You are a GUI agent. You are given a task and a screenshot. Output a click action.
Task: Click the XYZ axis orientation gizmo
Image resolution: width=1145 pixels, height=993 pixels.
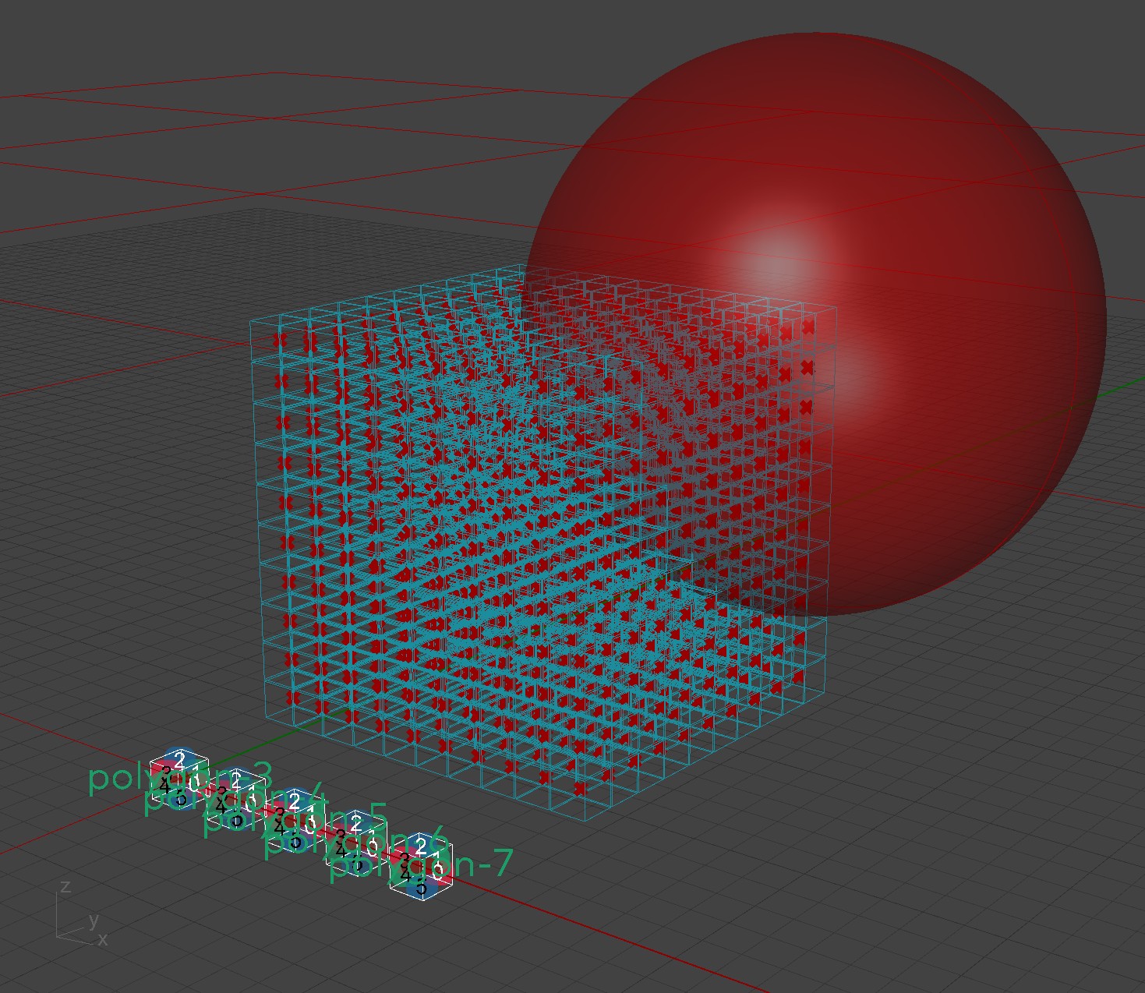82,913
